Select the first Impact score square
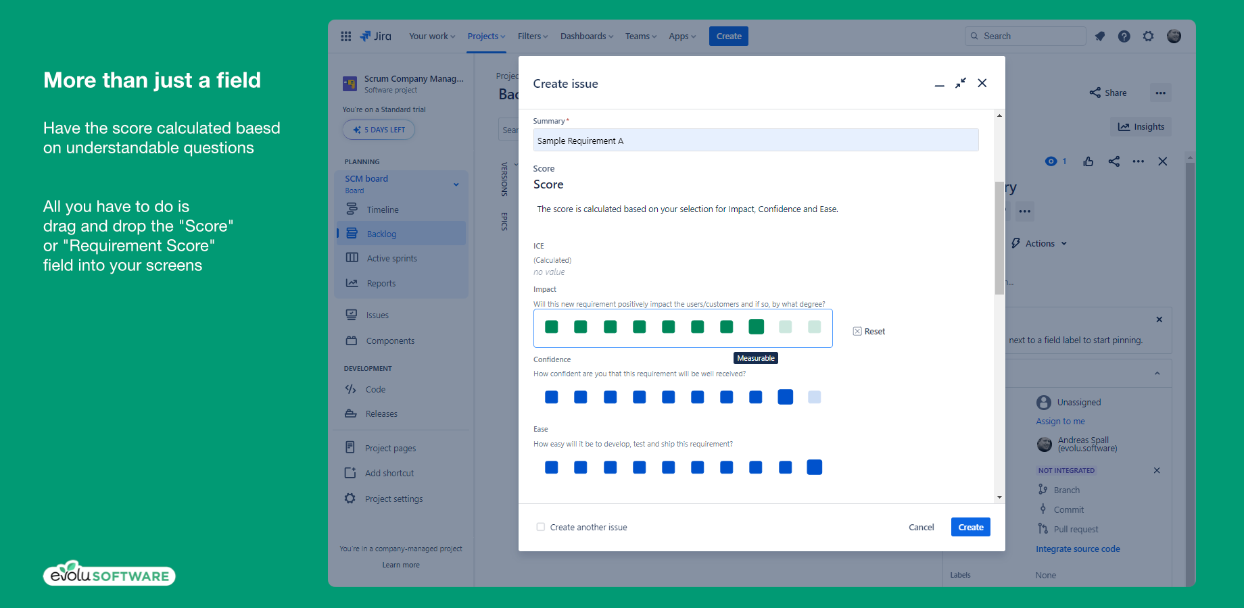This screenshot has height=608, width=1244. (552, 327)
